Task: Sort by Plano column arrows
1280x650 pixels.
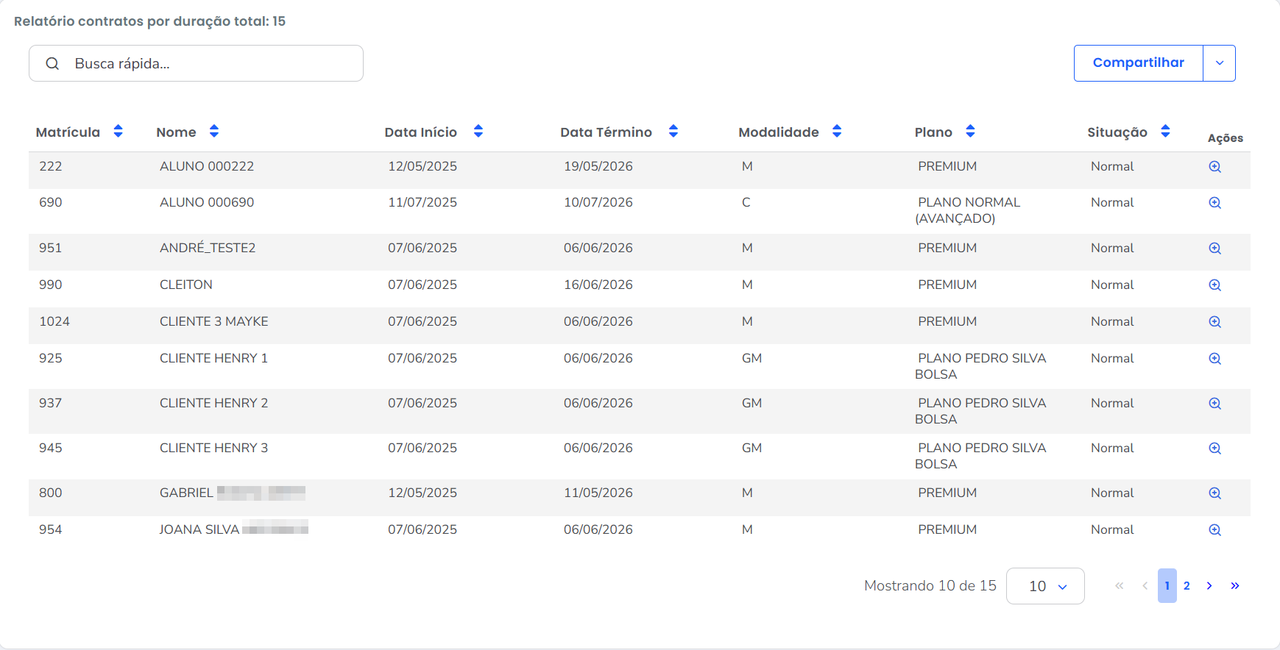Action: [970, 132]
